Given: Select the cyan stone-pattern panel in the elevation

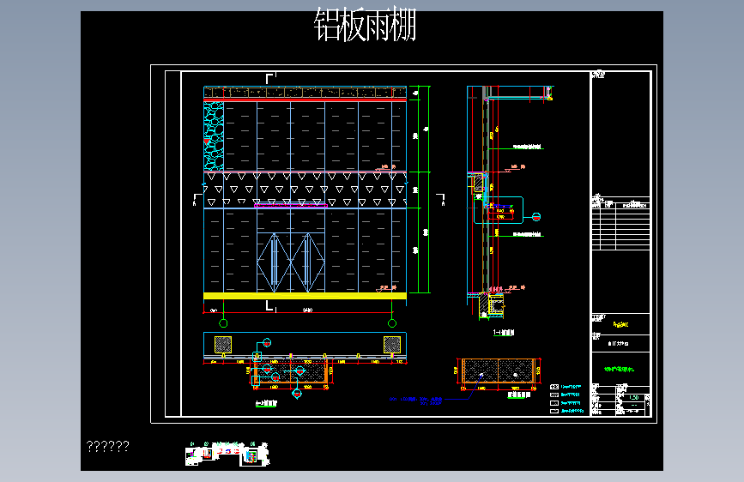Looking at the screenshot, I should (214, 136).
